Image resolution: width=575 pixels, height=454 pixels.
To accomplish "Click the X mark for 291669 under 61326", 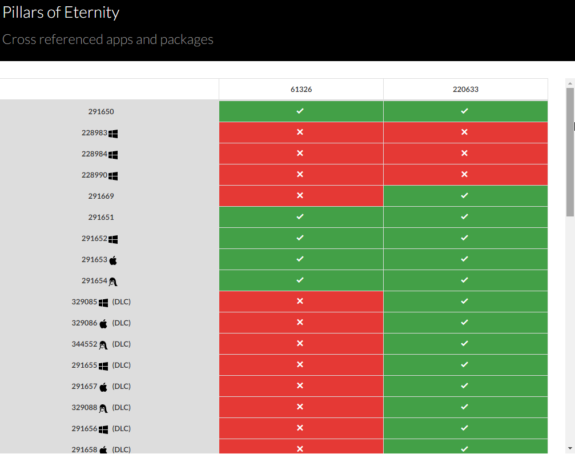I will tap(300, 195).
